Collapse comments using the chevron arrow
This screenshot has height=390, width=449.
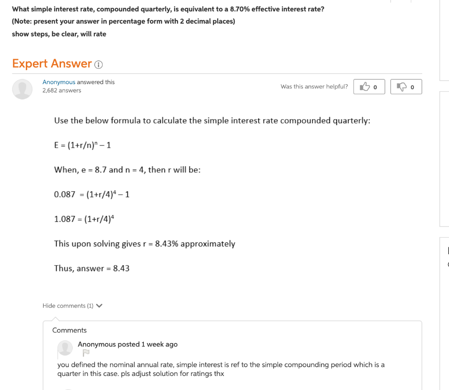tap(99, 305)
